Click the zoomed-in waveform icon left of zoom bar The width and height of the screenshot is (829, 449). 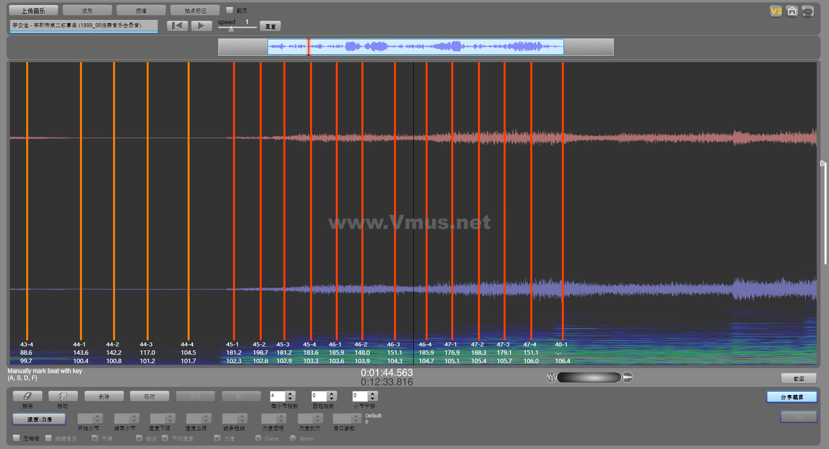click(x=551, y=377)
